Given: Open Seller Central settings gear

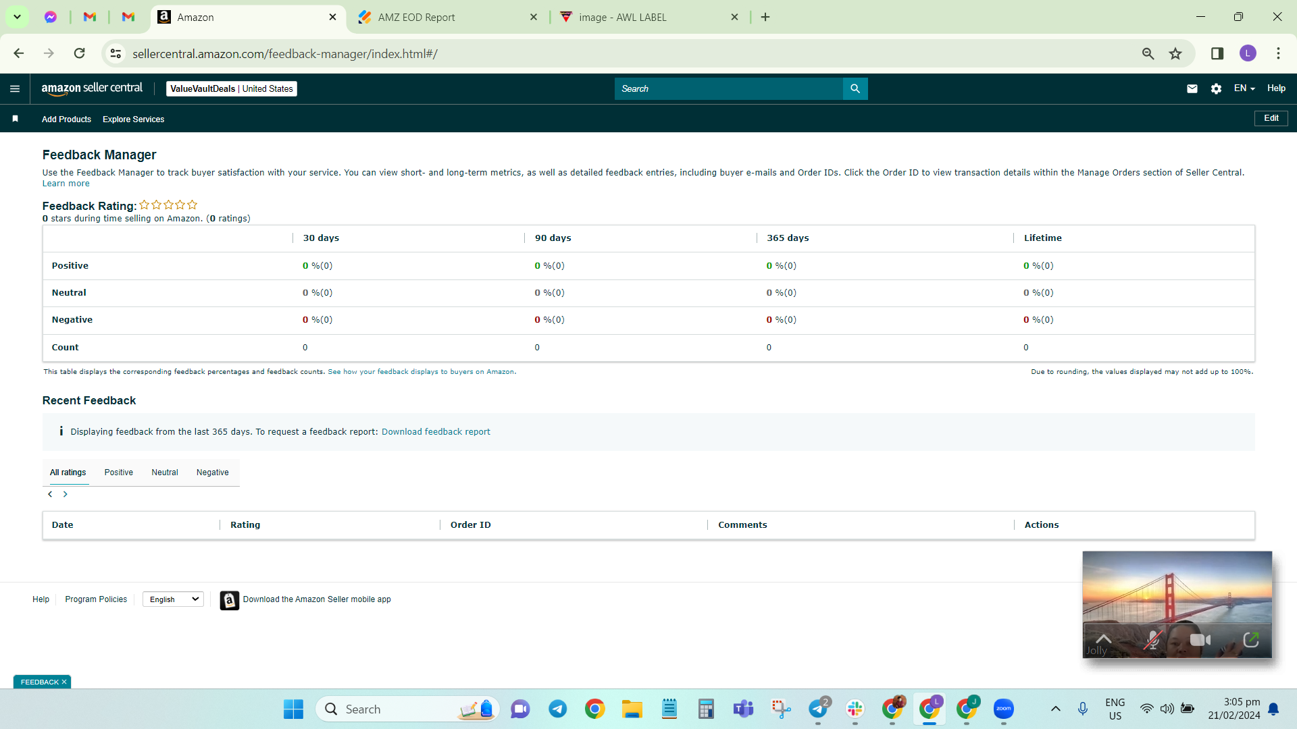Looking at the screenshot, I should click(x=1216, y=88).
